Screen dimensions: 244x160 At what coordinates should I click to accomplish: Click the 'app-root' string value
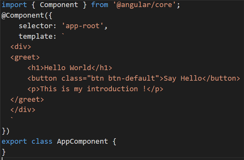tap(83, 26)
